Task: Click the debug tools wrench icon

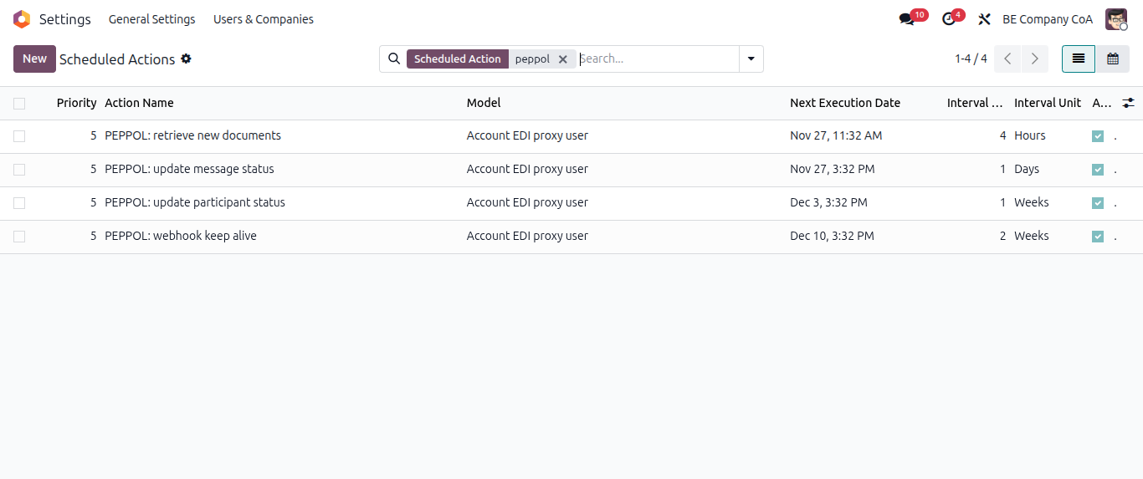Action: point(984,19)
